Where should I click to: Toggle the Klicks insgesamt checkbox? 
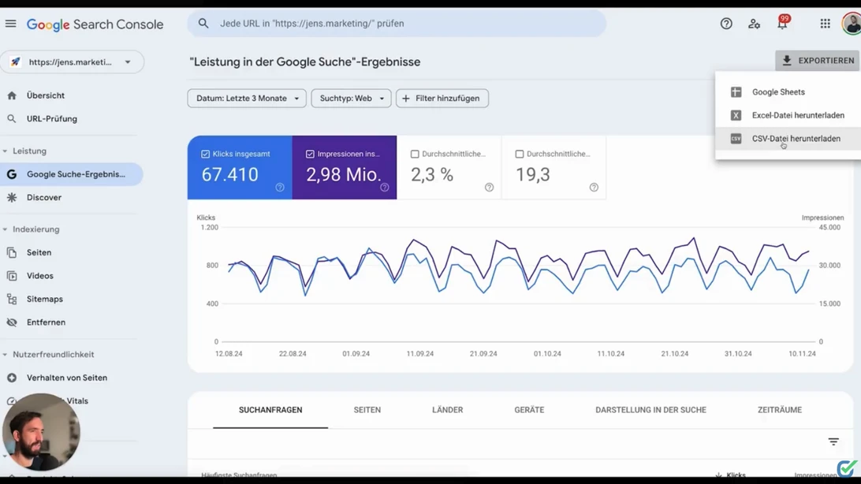[206, 155]
